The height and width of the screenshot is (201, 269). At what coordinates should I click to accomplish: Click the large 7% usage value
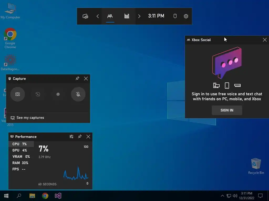[x=43, y=149]
